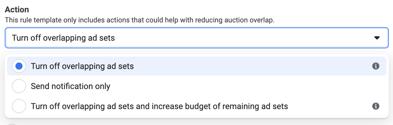Click blue-highlighted row background near its info icon
The image size is (393, 125).
click(x=341, y=66)
